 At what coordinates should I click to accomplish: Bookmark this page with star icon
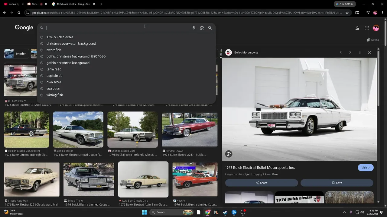[x=347, y=13]
